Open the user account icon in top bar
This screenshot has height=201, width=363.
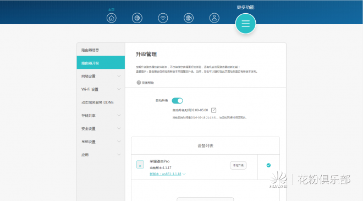[x=215, y=18]
